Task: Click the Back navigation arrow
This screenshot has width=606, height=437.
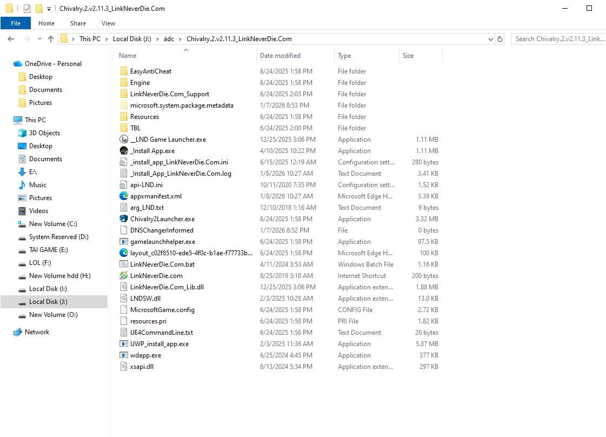Action: click(x=11, y=39)
